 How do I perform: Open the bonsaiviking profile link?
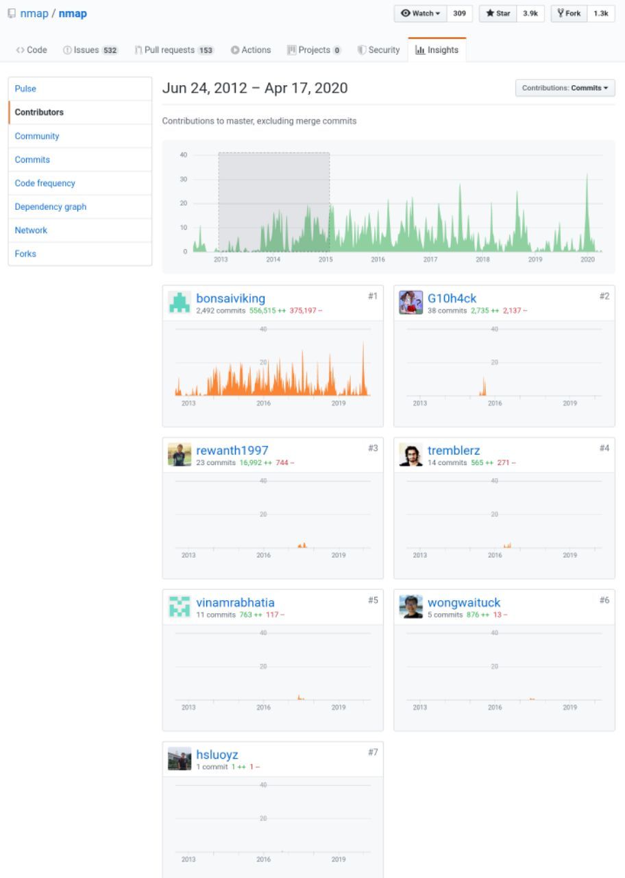(230, 298)
